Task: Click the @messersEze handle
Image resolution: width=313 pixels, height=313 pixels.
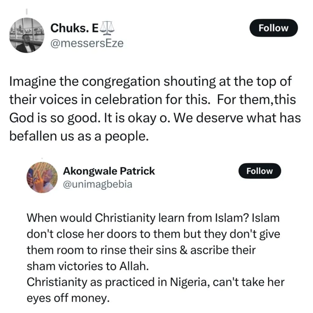Action: coord(87,43)
